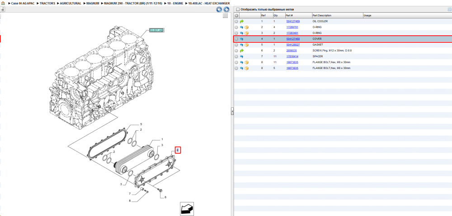Click blue arrow icon on SPACER row
452x216 pixels.
click(x=241, y=57)
